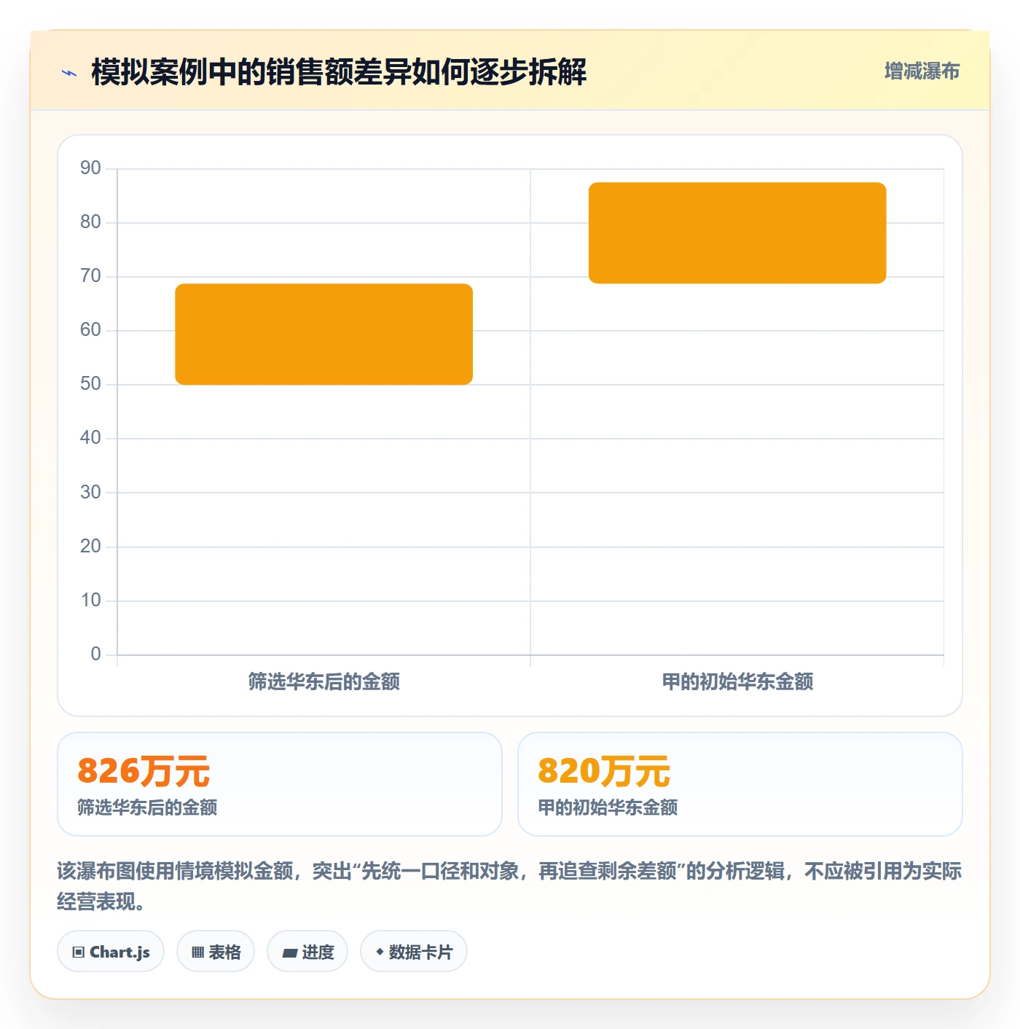Screen dimensions: 1020x1029
Task: Click the title 模拟案例中的销售额差异如何逐步拆解
Action: tap(339, 72)
